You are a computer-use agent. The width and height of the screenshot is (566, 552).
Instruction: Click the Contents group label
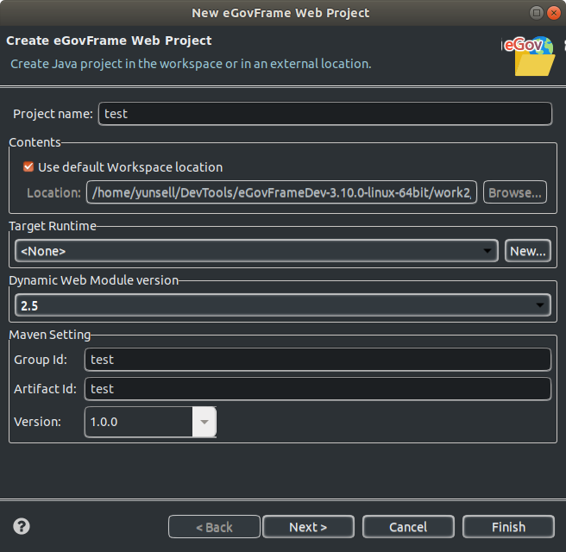35,142
